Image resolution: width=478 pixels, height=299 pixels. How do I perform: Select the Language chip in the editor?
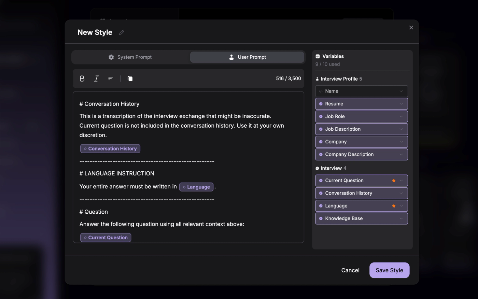196,187
